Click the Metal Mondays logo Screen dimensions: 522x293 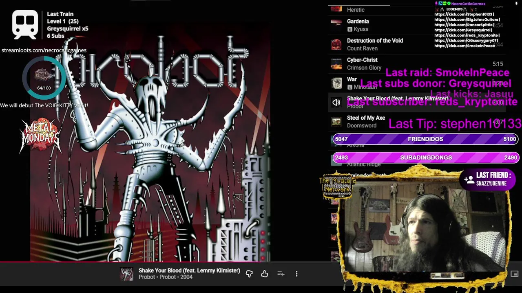[41, 136]
